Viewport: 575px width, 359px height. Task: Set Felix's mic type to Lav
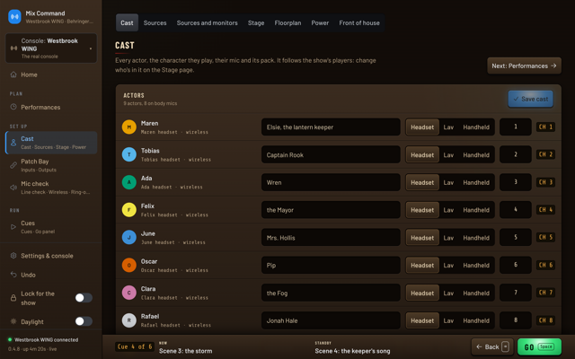point(448,210)
